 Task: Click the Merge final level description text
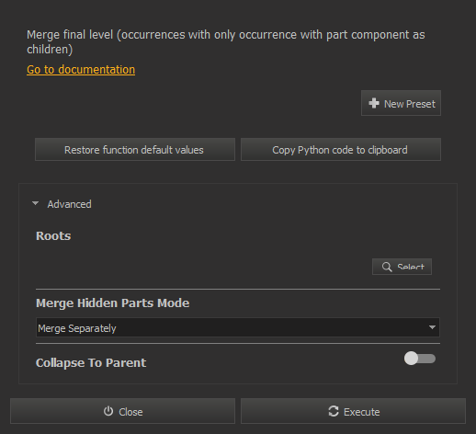[x=226, y=41]
